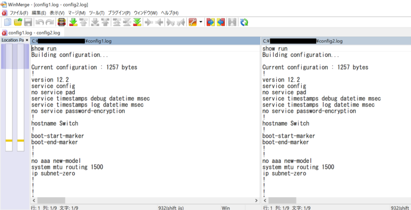Click 'Building configuration...' in the right pane
Image resolution: width=411 pixels, height=210 pixels.
pyautogui.click(x=301, y=55)
